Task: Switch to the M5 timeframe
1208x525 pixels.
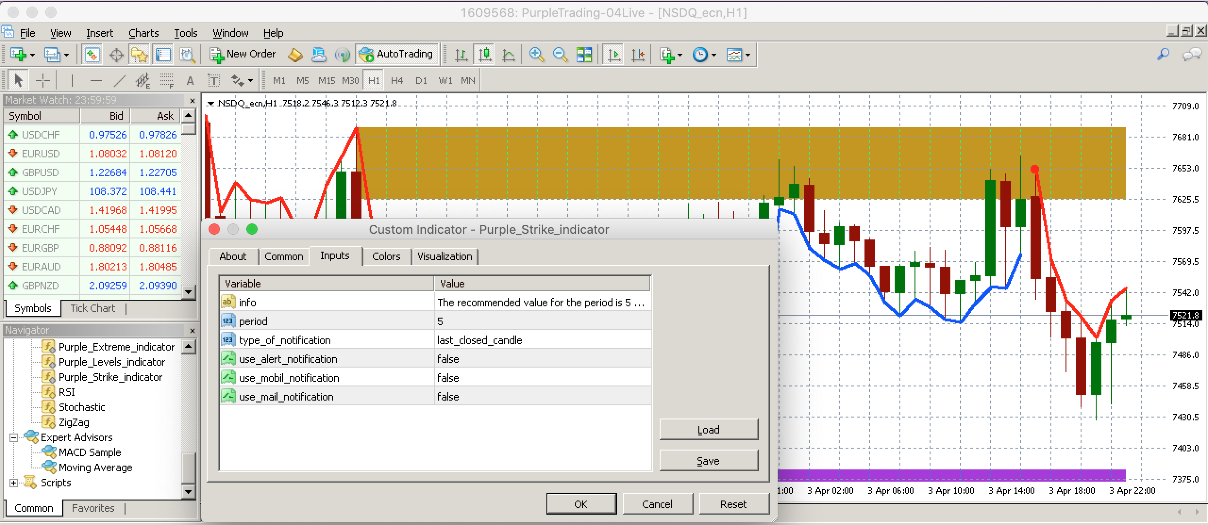Action: click(x=302, y=81)
